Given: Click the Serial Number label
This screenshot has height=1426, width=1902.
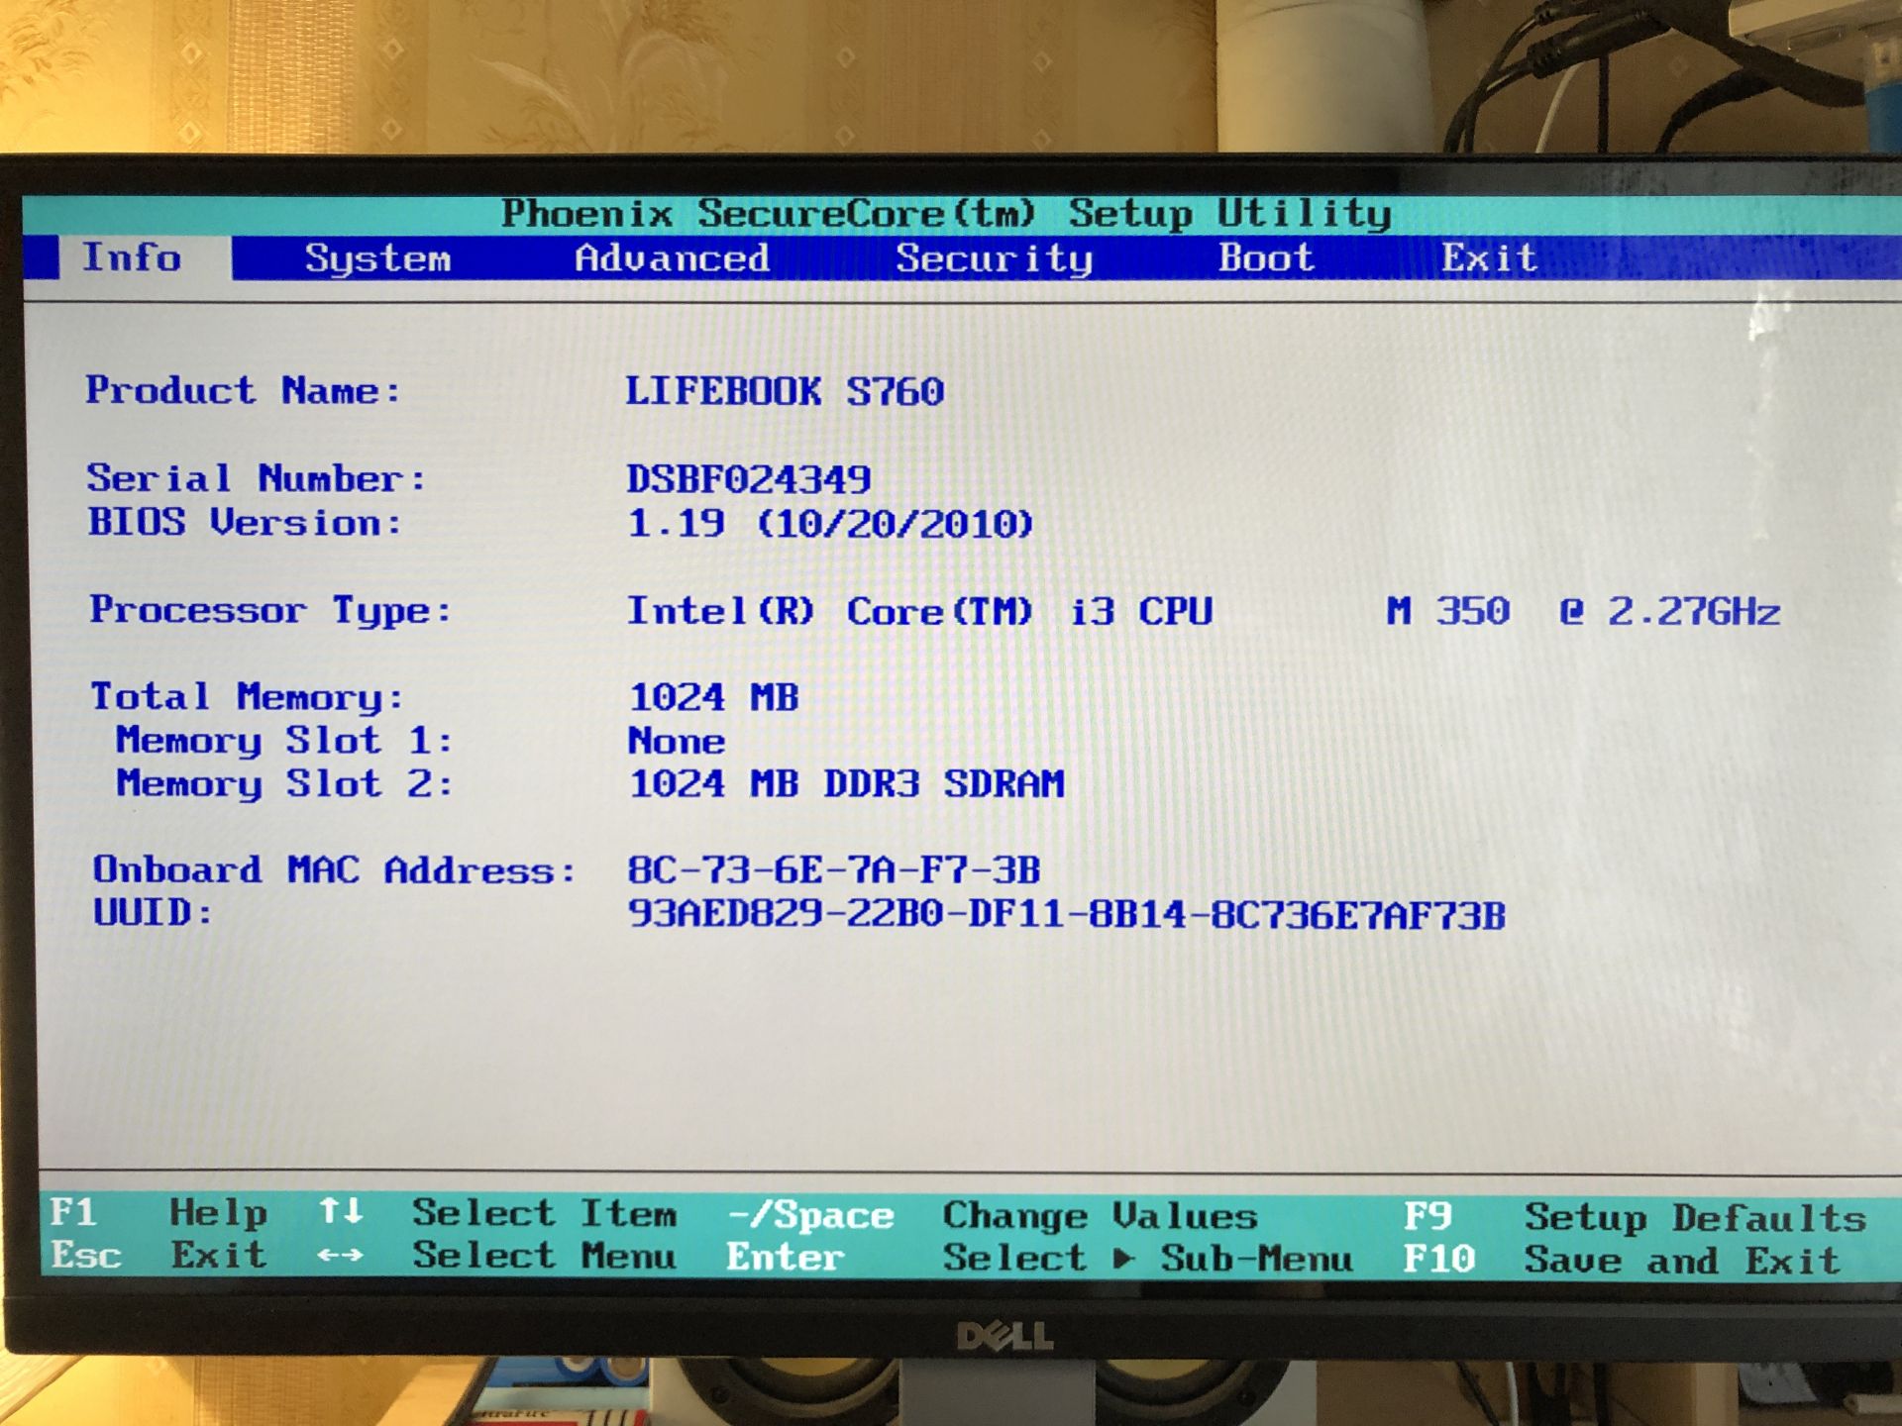Looking at the screenshot, I should (257, 478).
